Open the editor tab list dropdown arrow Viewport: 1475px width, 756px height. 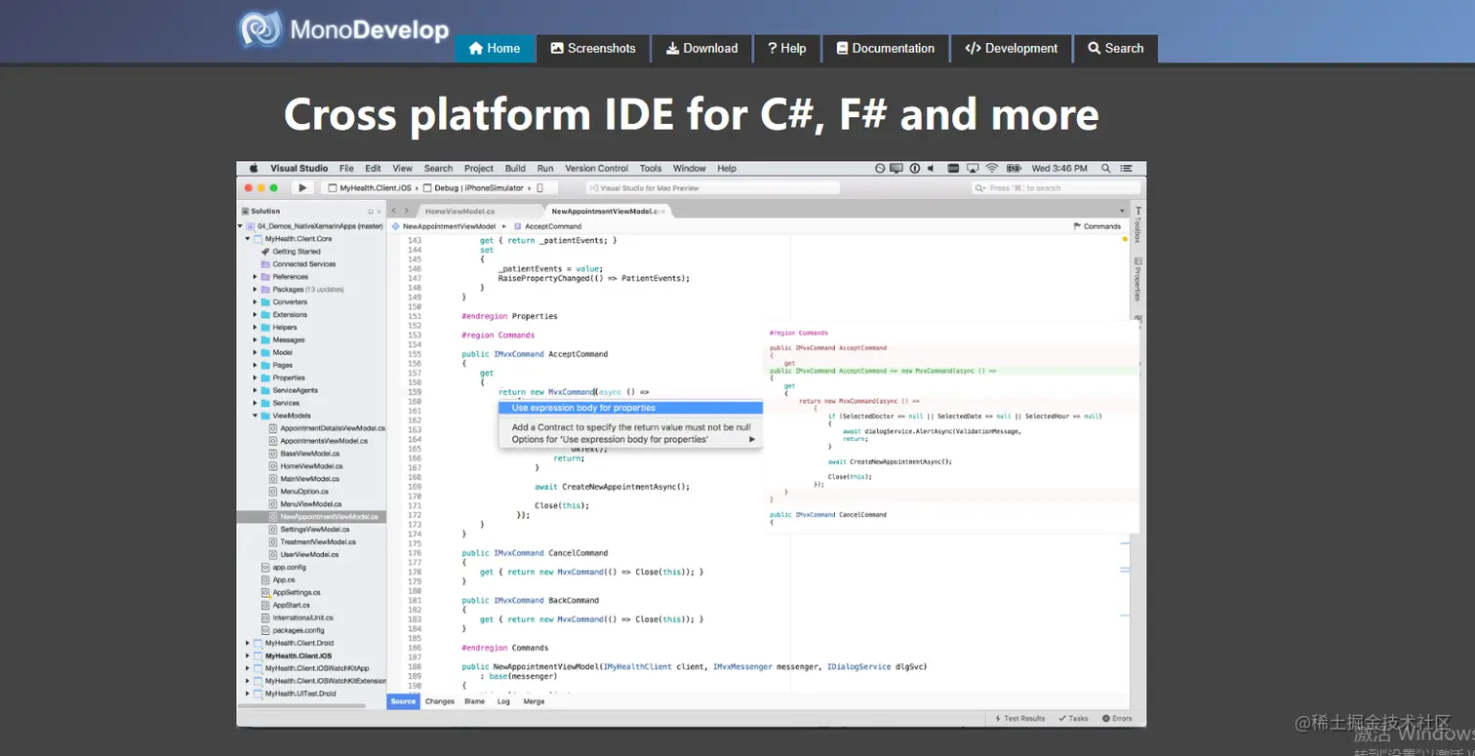(1122, 211)
